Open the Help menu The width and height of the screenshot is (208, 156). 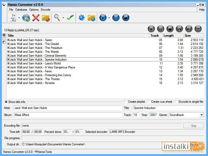(202, 10)
